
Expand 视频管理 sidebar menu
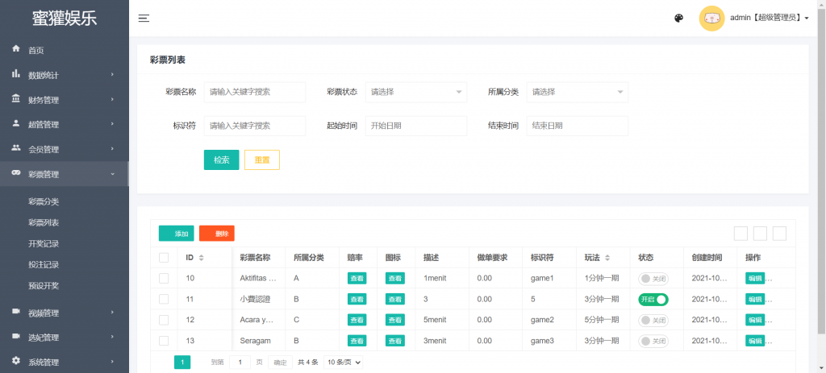pyautogui.click(x=65, y=313)
